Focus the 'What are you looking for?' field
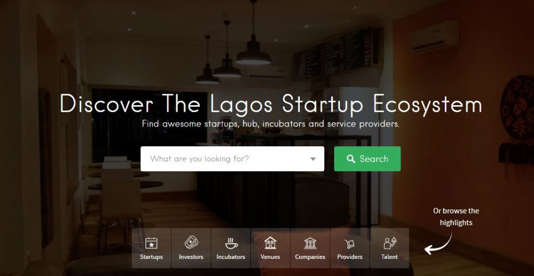The height and width of the screenshot is (276, 534). coord(232,159)
